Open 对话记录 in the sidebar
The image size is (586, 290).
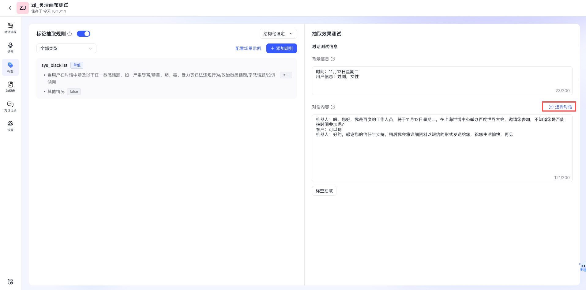pos(10,106)
